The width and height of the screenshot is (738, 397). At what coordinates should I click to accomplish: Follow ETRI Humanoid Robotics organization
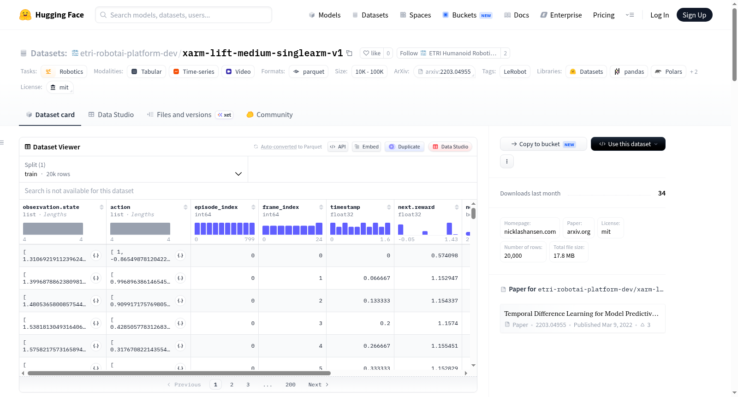click(x=448, y=53)
